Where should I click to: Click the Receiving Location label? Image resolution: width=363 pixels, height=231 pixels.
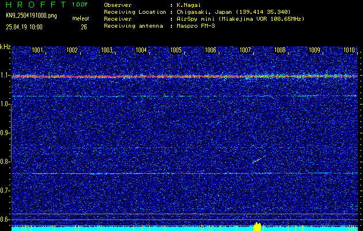pyautogui.click(x=135, y=12)
